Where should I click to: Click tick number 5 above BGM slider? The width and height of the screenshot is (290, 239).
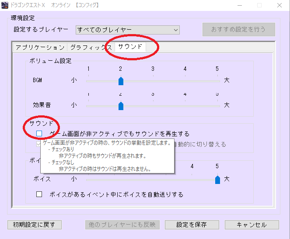tap(217, 69)
